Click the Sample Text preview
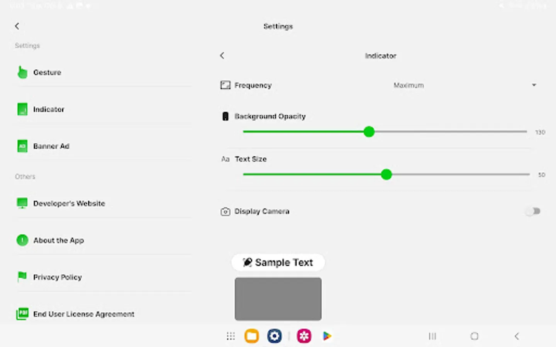 [x=278, y=262]
